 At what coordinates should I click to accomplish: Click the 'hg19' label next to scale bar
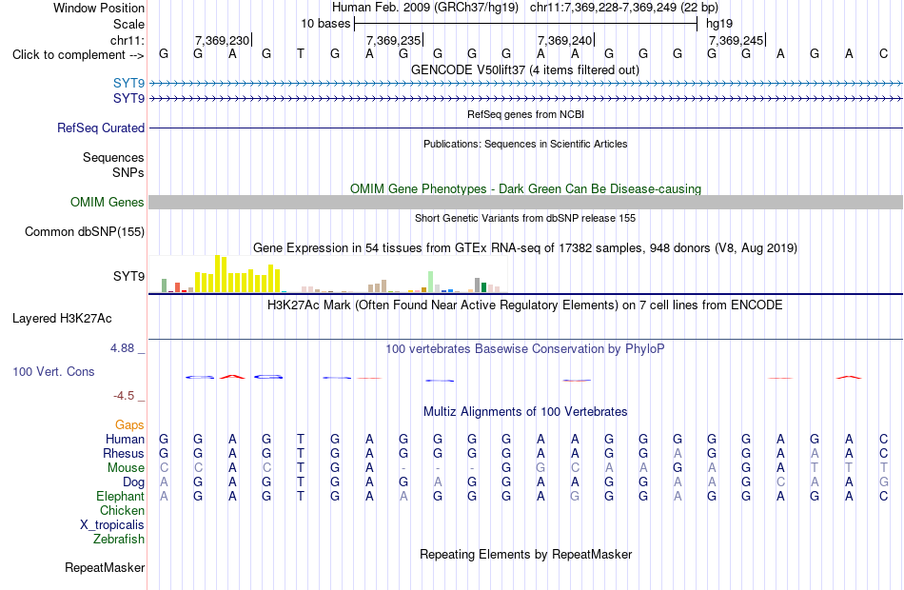719,24
